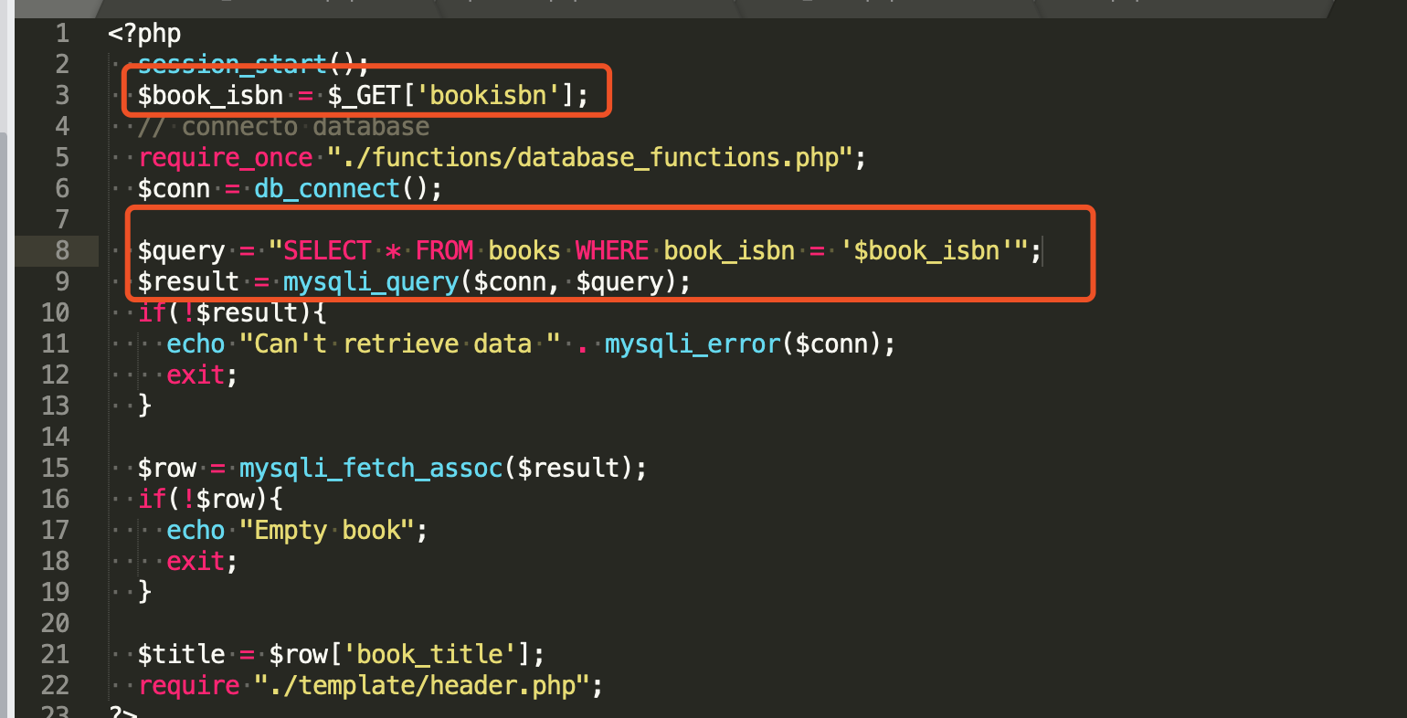The width and height of the screenshot is (1407, 718).
Task: Select the mysqli_query function name
Action: [370, 281]
